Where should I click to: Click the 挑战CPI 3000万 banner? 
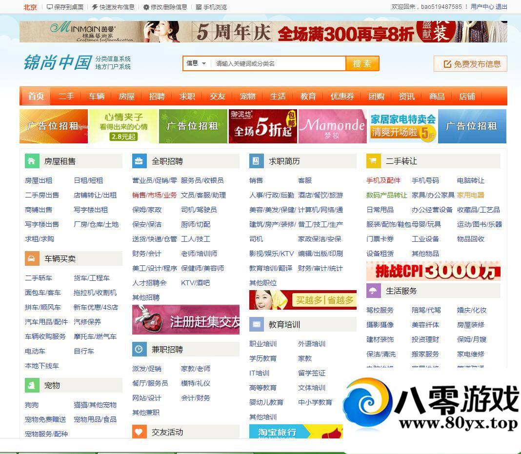433,271
